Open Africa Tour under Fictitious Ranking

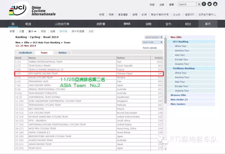[181, 73]
